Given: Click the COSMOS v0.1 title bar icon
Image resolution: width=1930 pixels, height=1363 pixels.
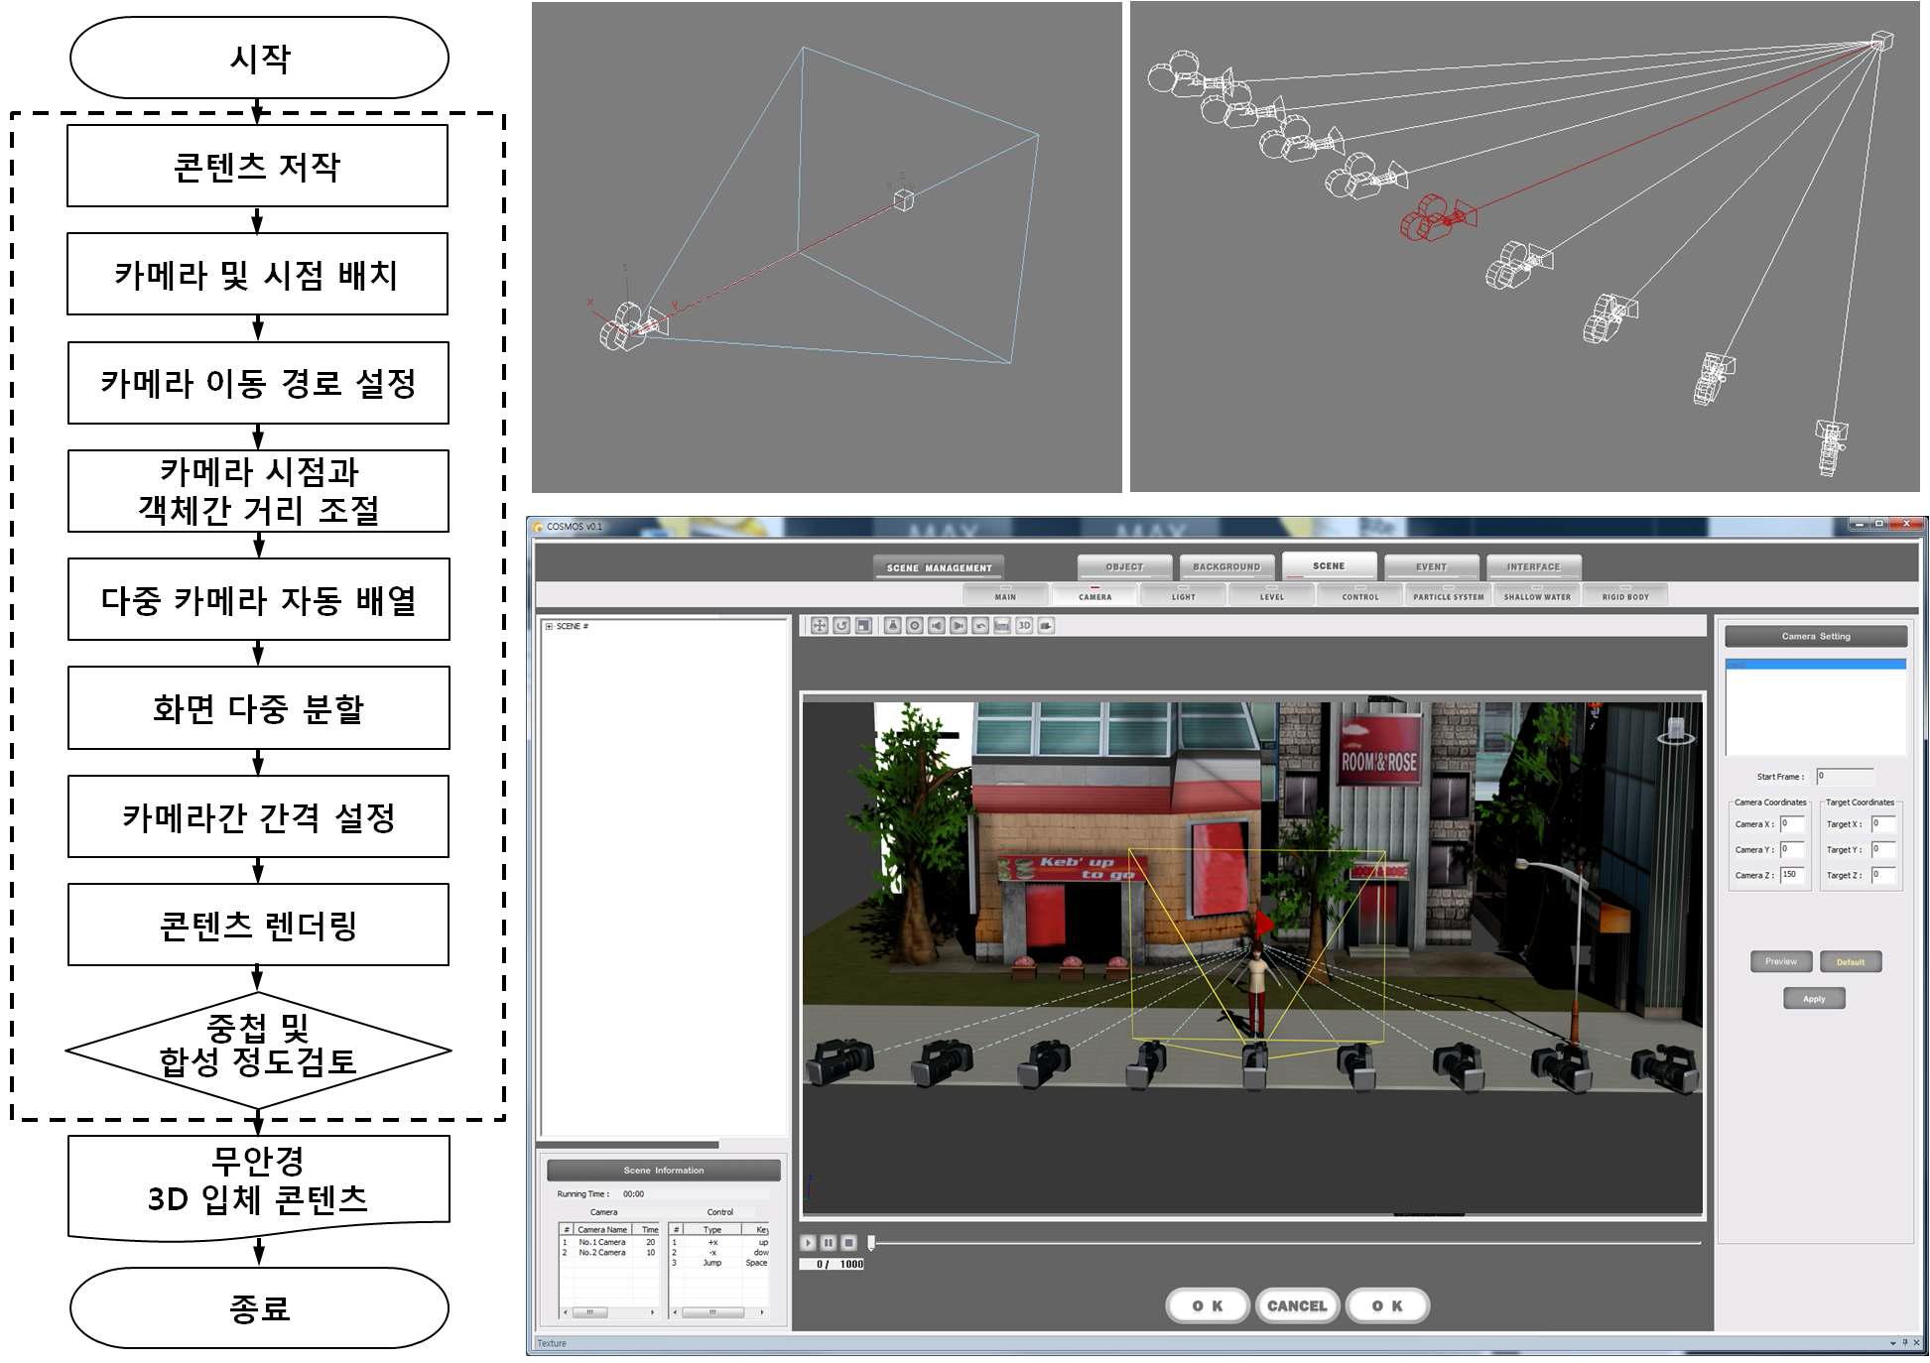Looking at the screenshot, I should coord(539,527).
